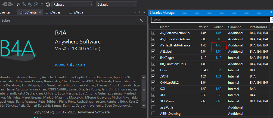Sort libraries by the Caminho column header
The height and width of the screenshot is (118, 273).
pos(237,27)
